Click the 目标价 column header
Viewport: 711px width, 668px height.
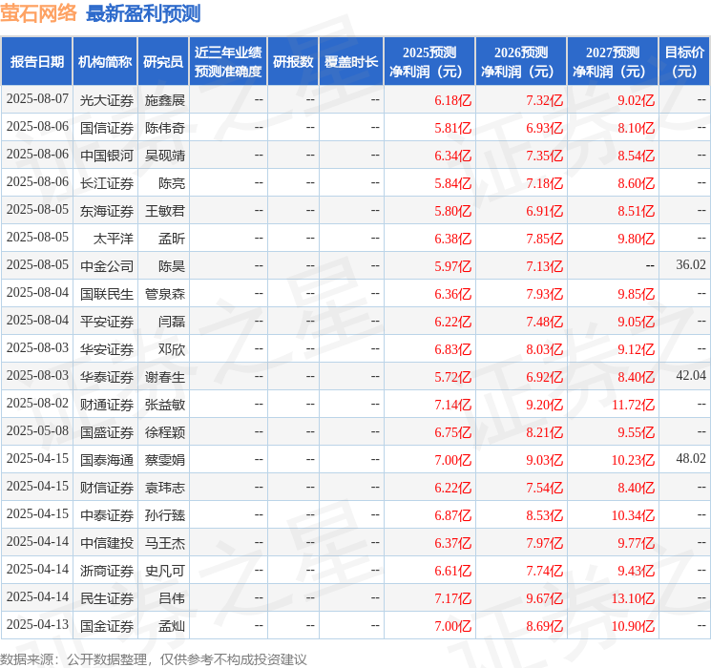pyautogui.click(x=683, y=62)
